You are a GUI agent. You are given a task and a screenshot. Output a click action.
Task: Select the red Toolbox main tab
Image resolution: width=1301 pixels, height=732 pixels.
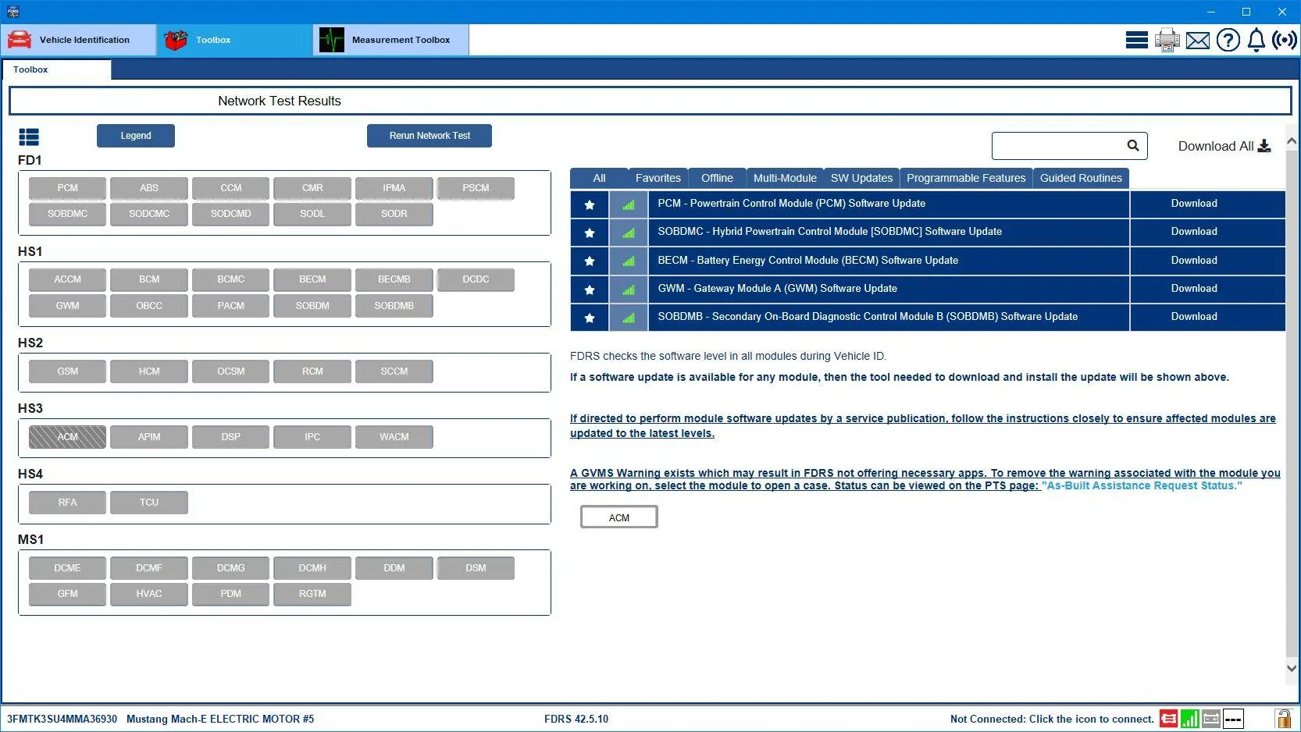click(x=234, y=40)
